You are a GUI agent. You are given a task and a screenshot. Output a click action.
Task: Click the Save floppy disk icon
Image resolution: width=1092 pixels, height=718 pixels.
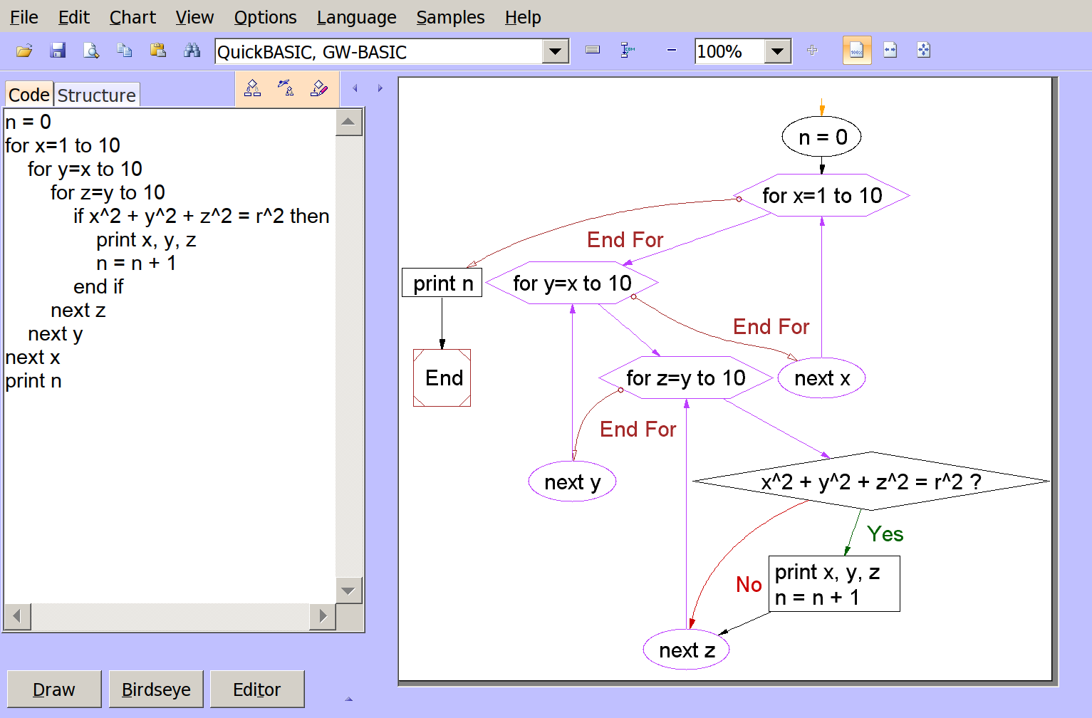point(58,51)
